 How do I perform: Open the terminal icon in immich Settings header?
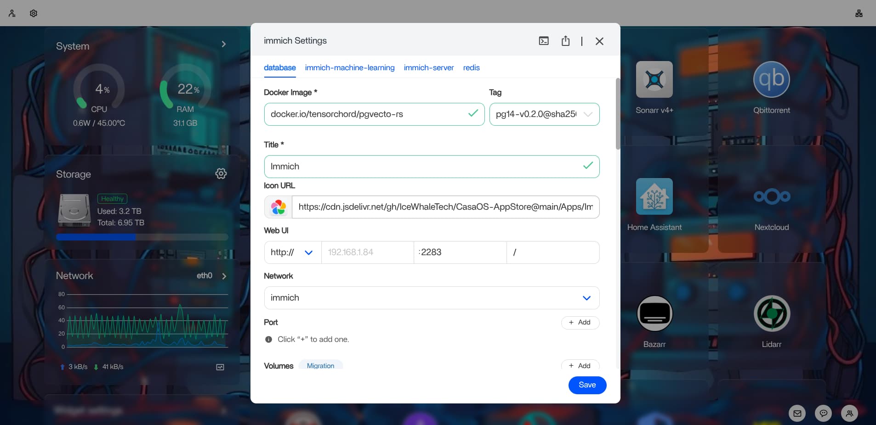544,41
